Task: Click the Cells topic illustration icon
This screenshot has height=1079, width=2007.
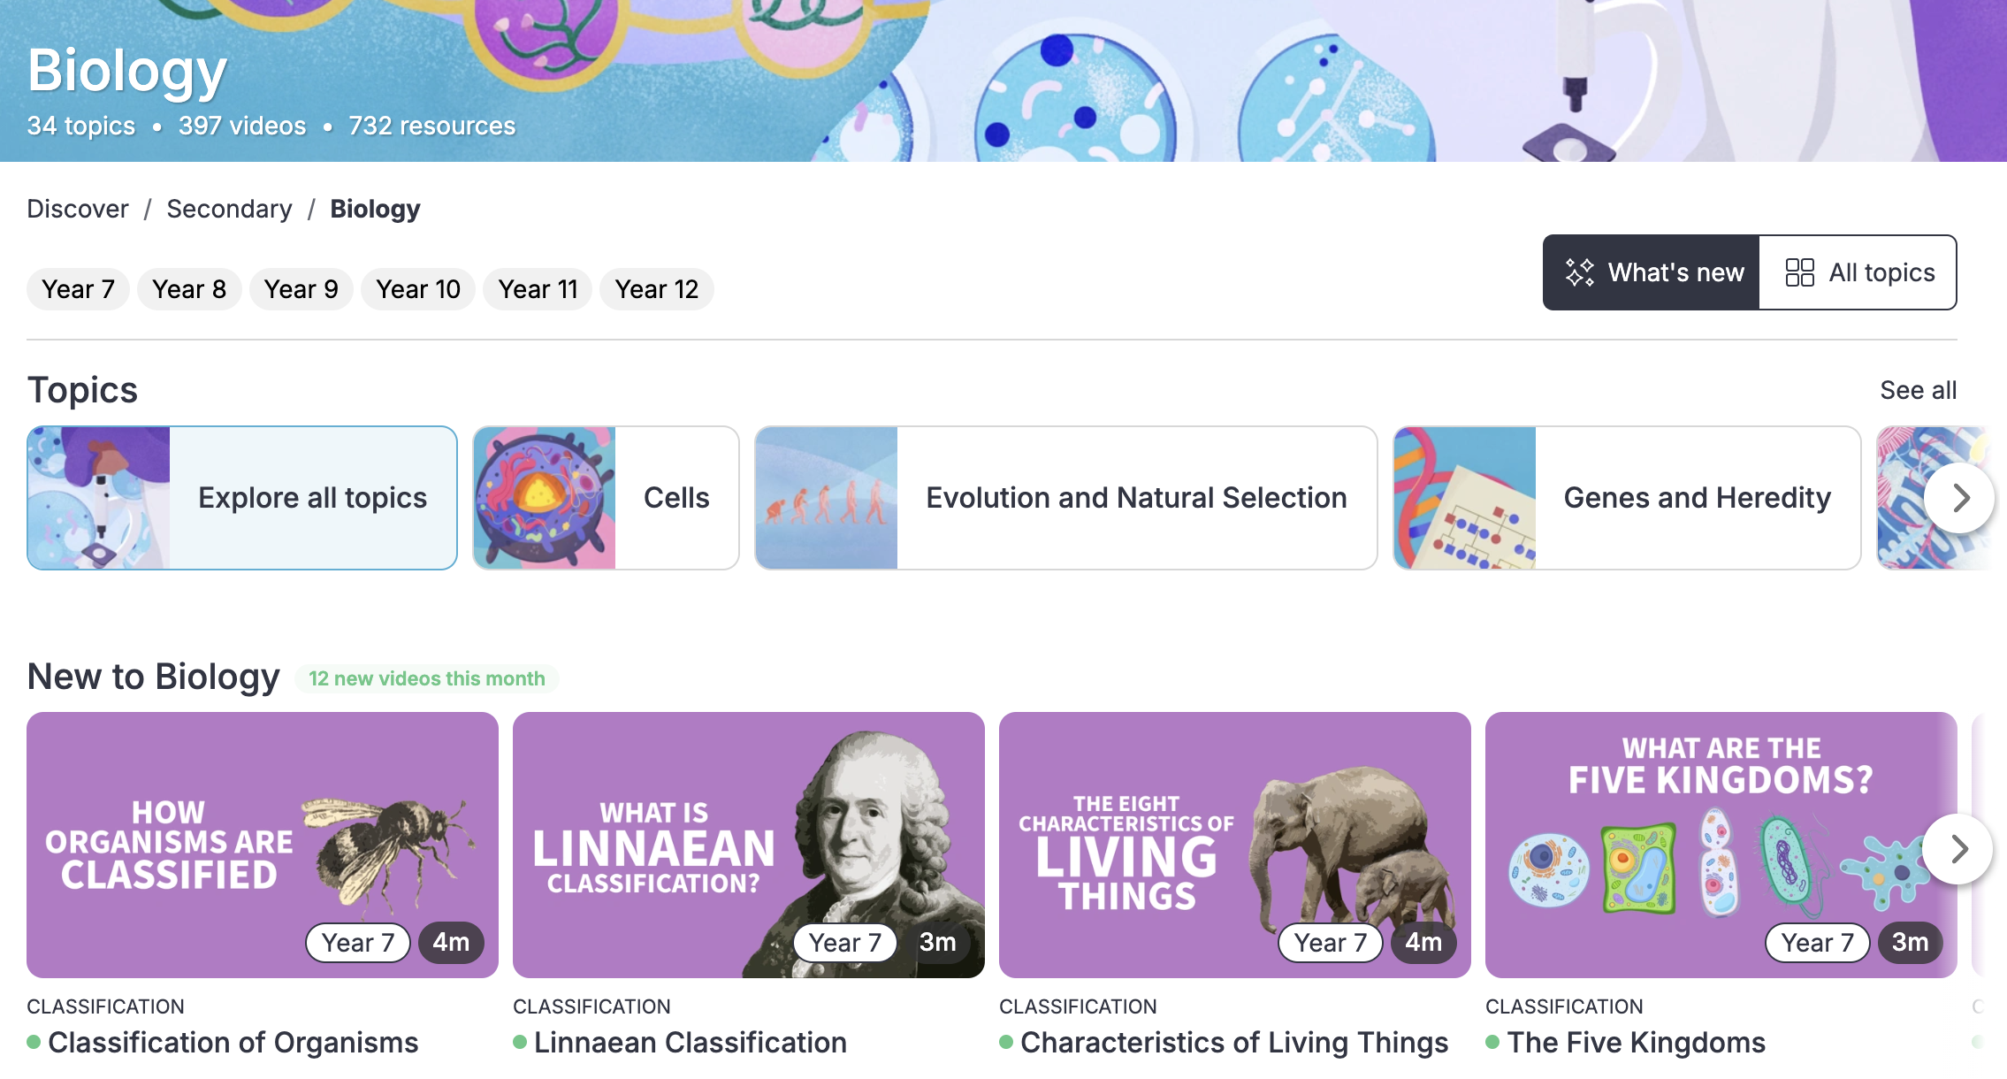Action: coord(544,498)
